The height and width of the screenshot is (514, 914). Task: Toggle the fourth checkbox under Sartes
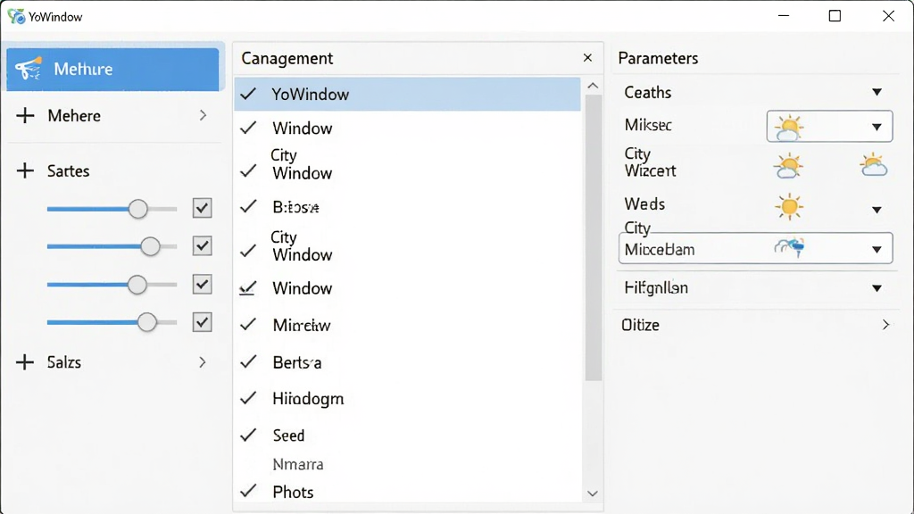point(203,322)
